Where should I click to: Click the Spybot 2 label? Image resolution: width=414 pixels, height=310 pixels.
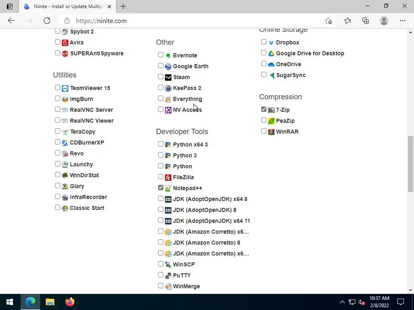click(82, 31)
